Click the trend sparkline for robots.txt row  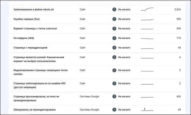[147, 9]
